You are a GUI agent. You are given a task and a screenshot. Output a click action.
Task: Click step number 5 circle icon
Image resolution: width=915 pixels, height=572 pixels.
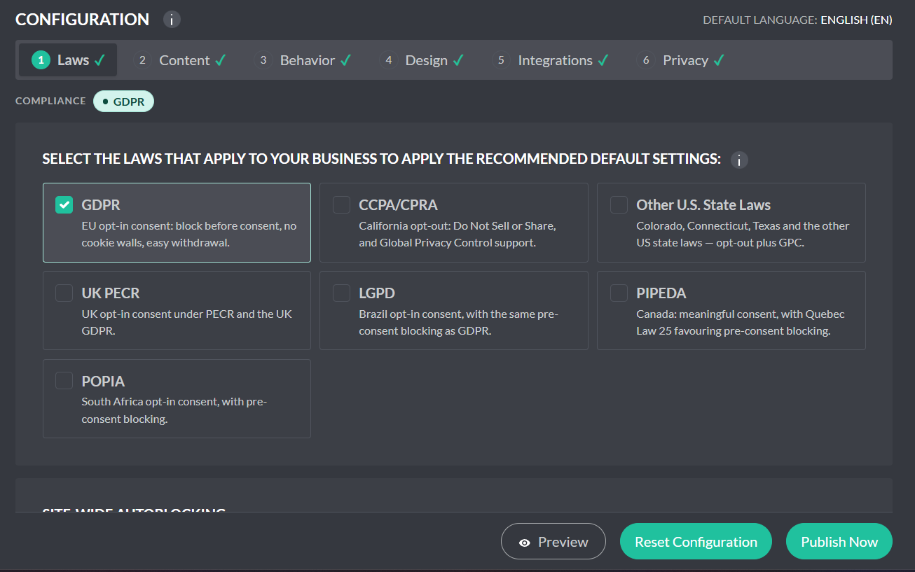[501, 60]
